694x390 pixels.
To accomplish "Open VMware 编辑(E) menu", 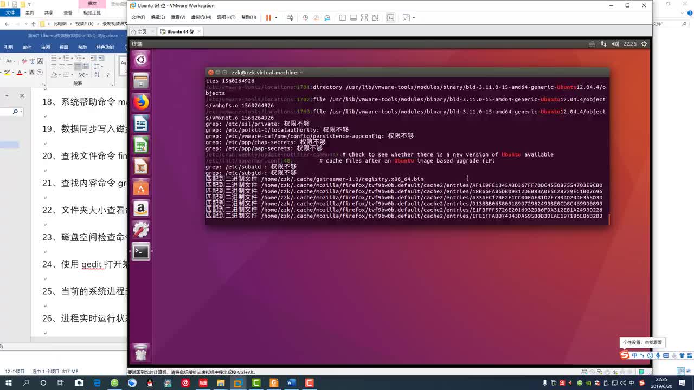I will pos(158,17).
